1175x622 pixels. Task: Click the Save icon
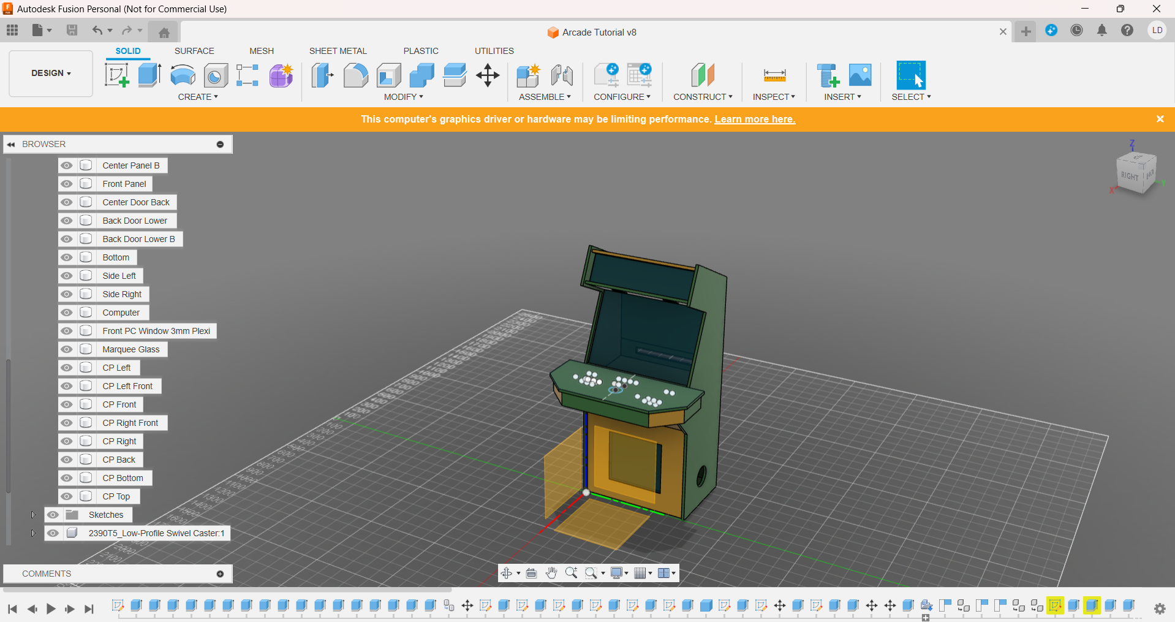pos(72,30)
